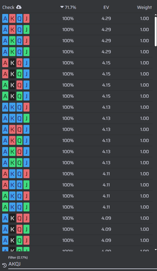Click the filter history clock icon
The image size is (157, 271).
coord(4,265)
